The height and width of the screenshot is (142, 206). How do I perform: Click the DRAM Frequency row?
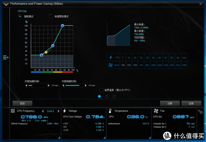click(35, 123)
